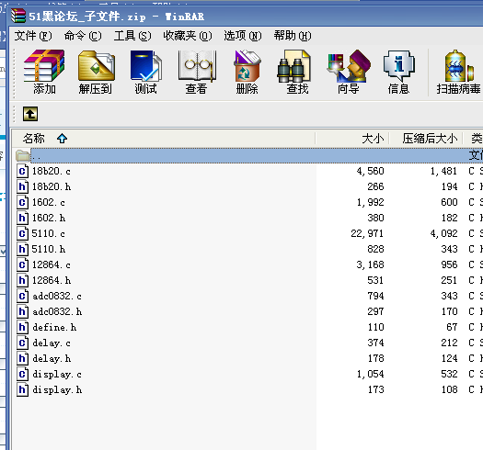The image size is (483, 450).
Task: Click the Find (查找) binoculars icon
Action: (x=293, y=66)
